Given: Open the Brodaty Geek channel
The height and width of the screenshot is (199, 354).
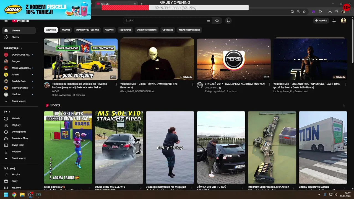Looking at the screenshot, I should click(x=19, y=81).
